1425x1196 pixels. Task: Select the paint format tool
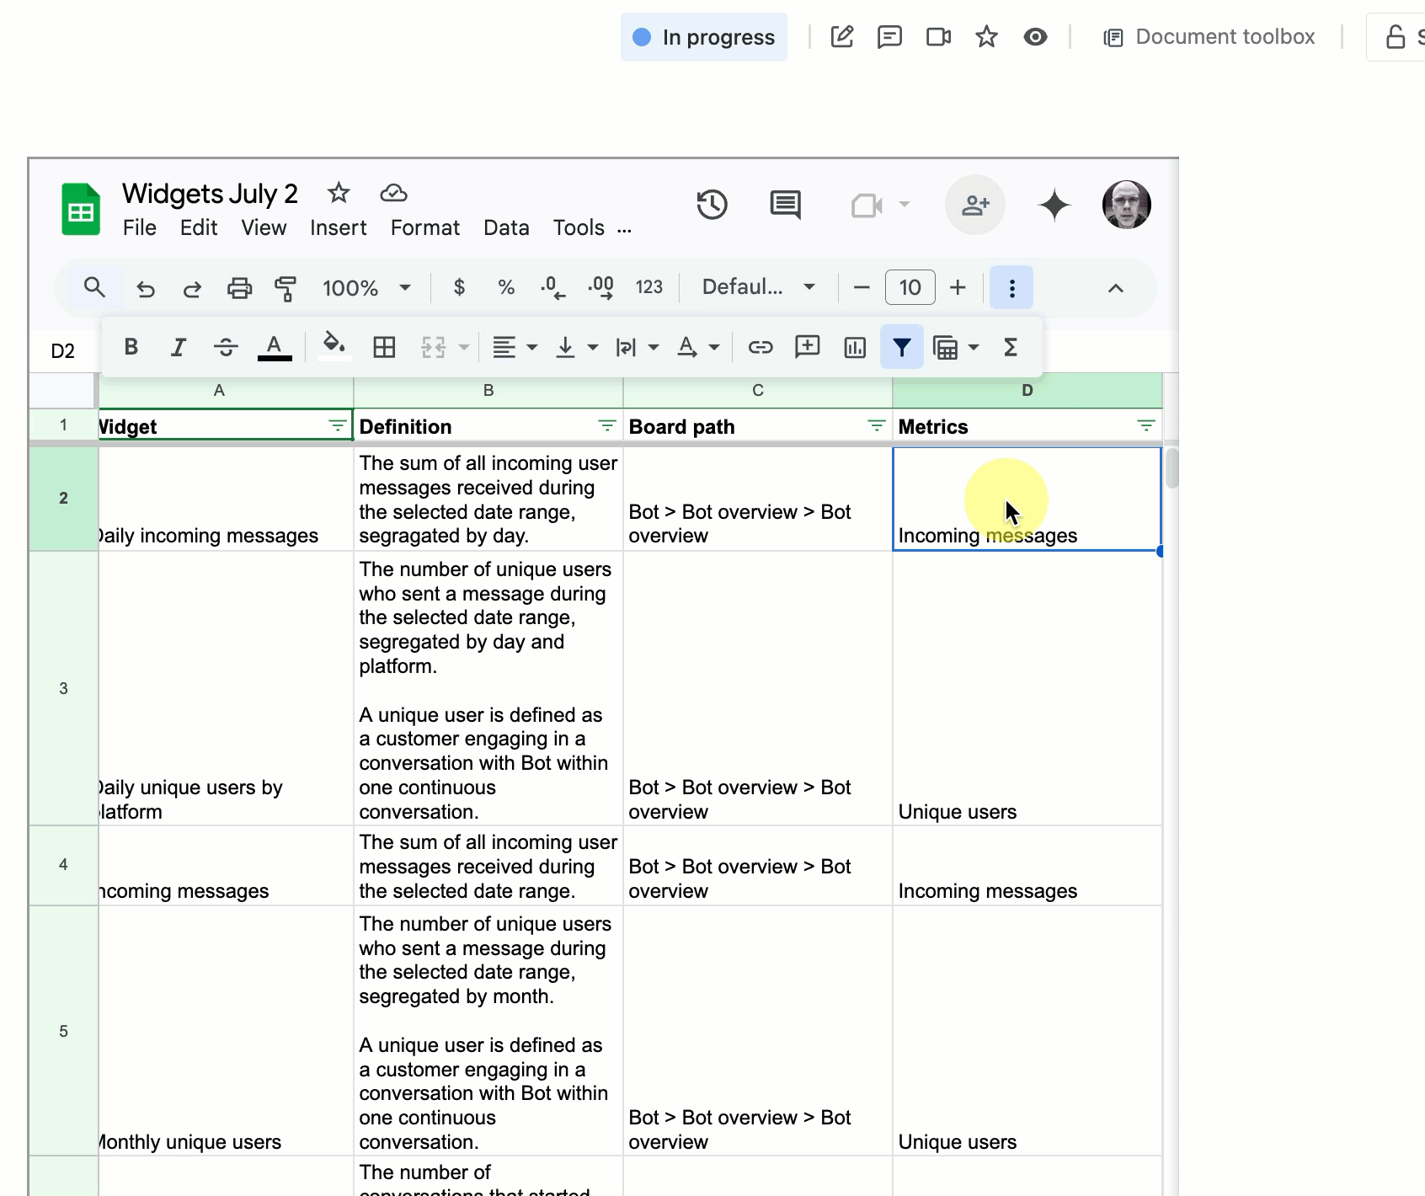coord(286,287)
